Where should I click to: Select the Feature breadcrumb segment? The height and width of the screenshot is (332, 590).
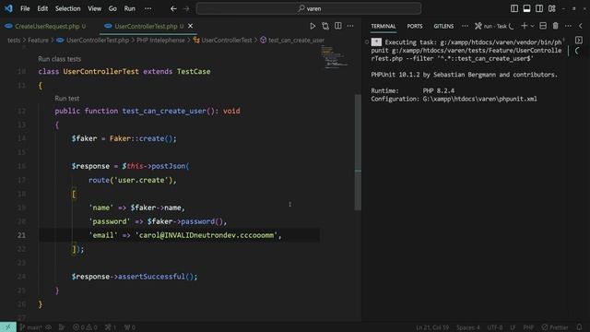coord(38,40)
